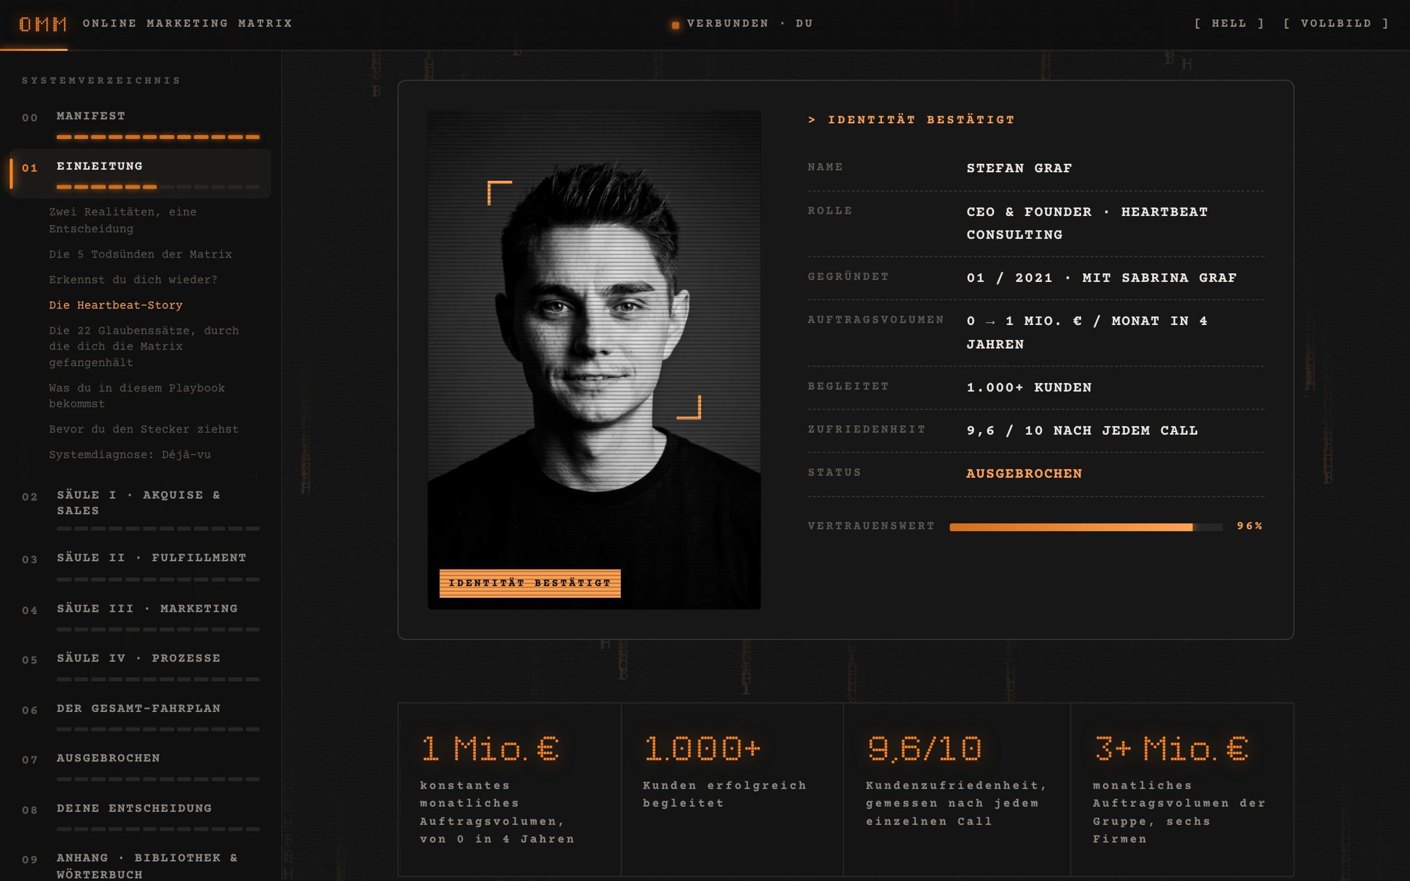Image resolution: width=1410 pixels, height=881 pixels.
Task: Click the 0 → 1 MIO. € auftragsvolumen value
Action: pyautogui.click(x=1087, y=333)
